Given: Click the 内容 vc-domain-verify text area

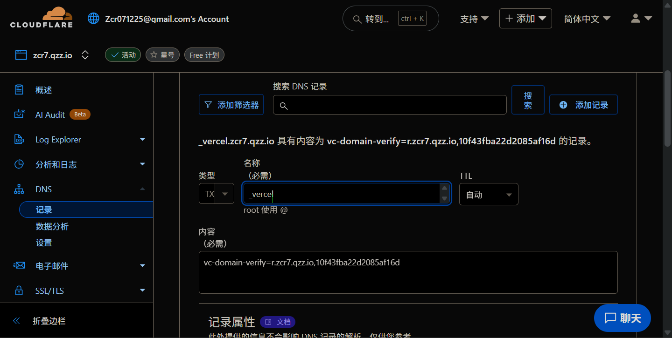Looking at the screenshot, I should 408,272.
